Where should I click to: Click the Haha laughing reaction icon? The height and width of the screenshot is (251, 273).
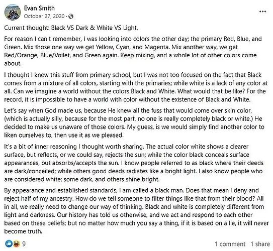[x=16, y=243]
